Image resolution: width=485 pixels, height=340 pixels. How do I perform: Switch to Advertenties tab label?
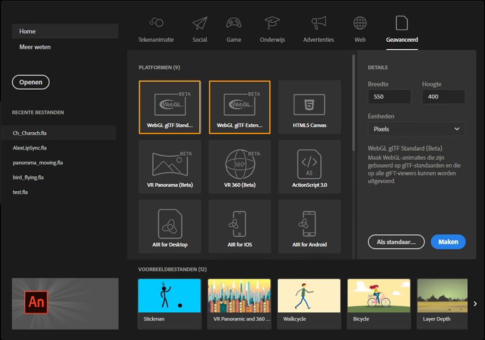[318, 39]
